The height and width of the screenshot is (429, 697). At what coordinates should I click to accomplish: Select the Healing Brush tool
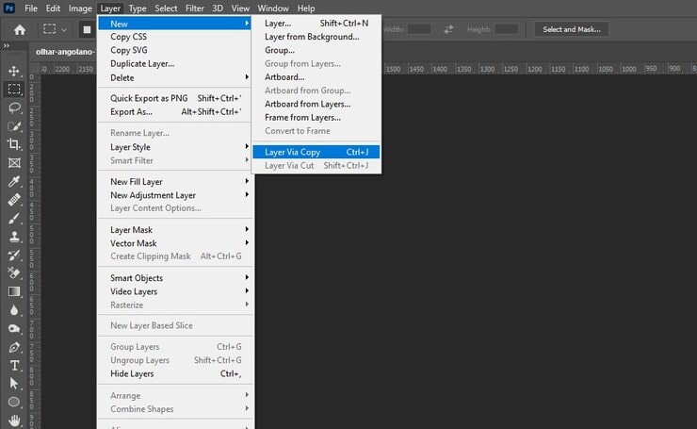pyautogui.click(x=14, y=200)
